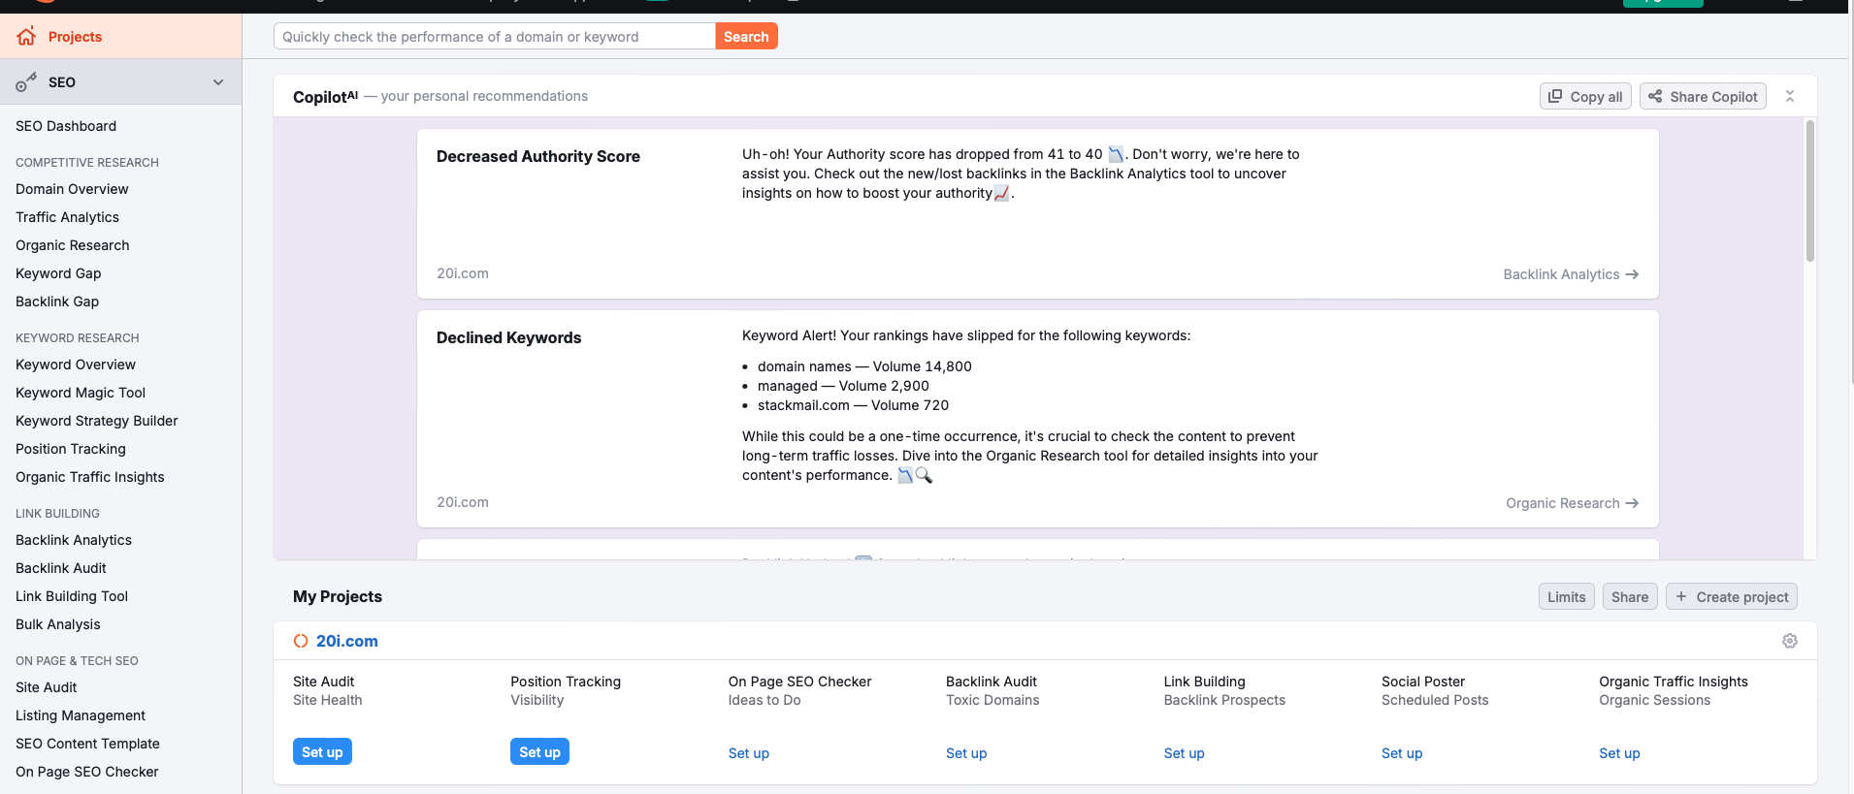Viewport: 1854px width, 794px height.
Task: Open On Page SEO Checker in sidebar
Action: coord(87,772)
